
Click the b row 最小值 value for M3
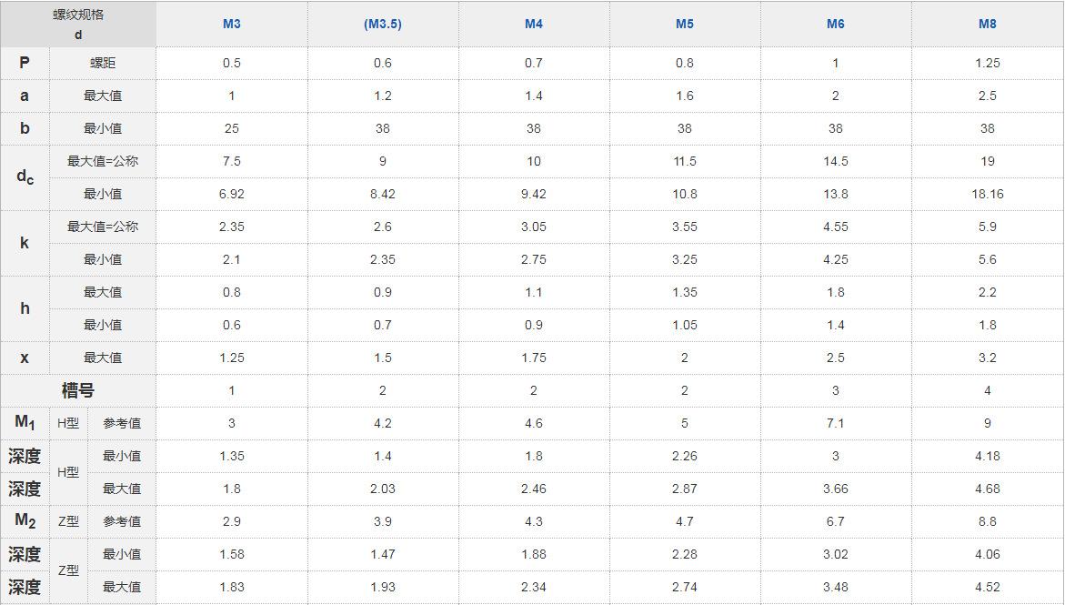click(x=232, y=128)
